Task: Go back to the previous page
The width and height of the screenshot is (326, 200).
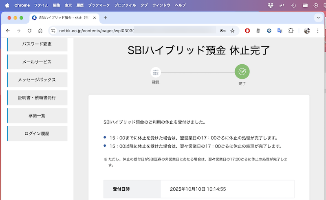Action: [x=8, y=31]
